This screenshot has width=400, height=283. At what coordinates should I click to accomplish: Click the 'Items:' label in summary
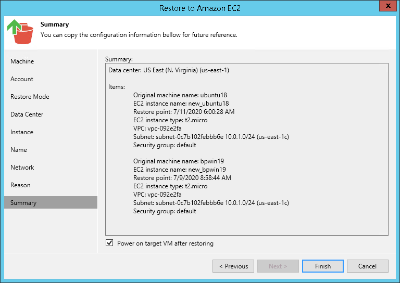117,87
